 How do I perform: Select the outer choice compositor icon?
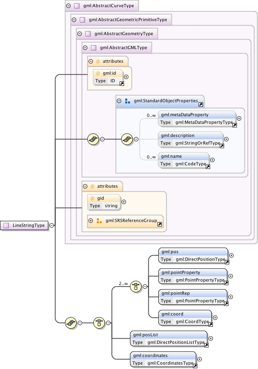tap(99, 323)
